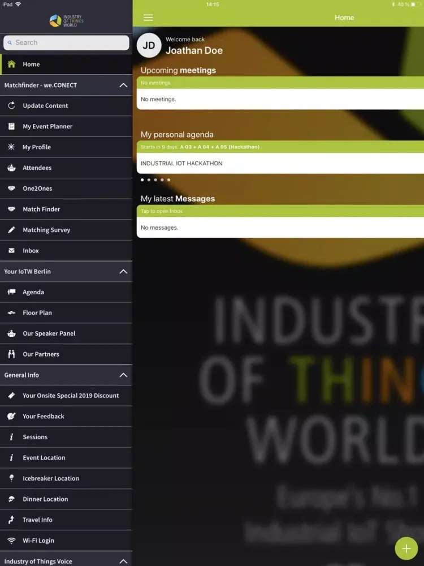Collapse the Matchfinder - we.CONECT section

click(123, 85)
